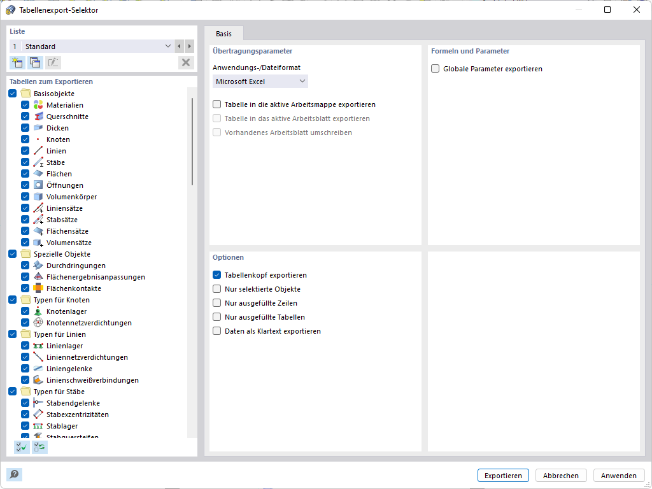652x489 pixels.
Task: Click the copy list icon
Action: [x=35, y=62]
